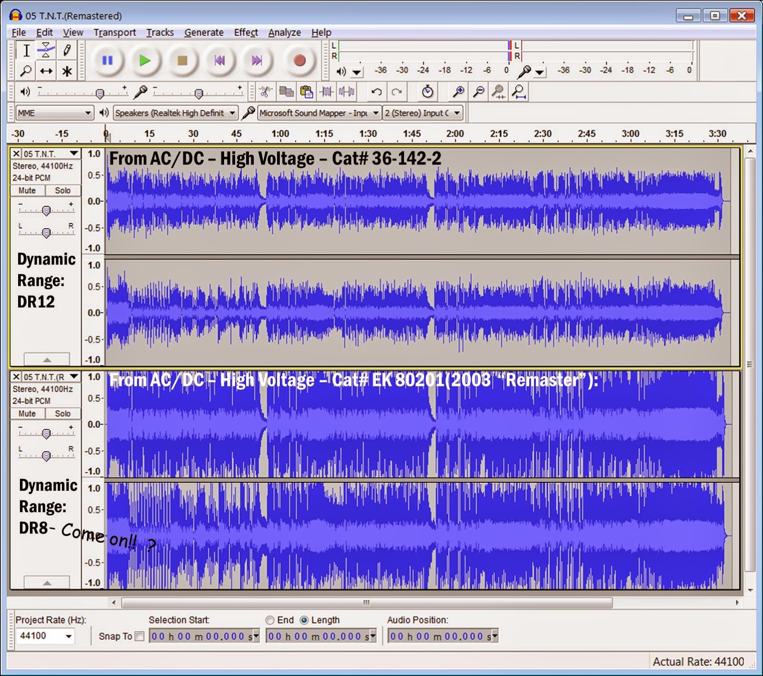The height and width of the screenshot is (676, 763).
Task: Zoom in with the plus magnifier
Action: 458,92
